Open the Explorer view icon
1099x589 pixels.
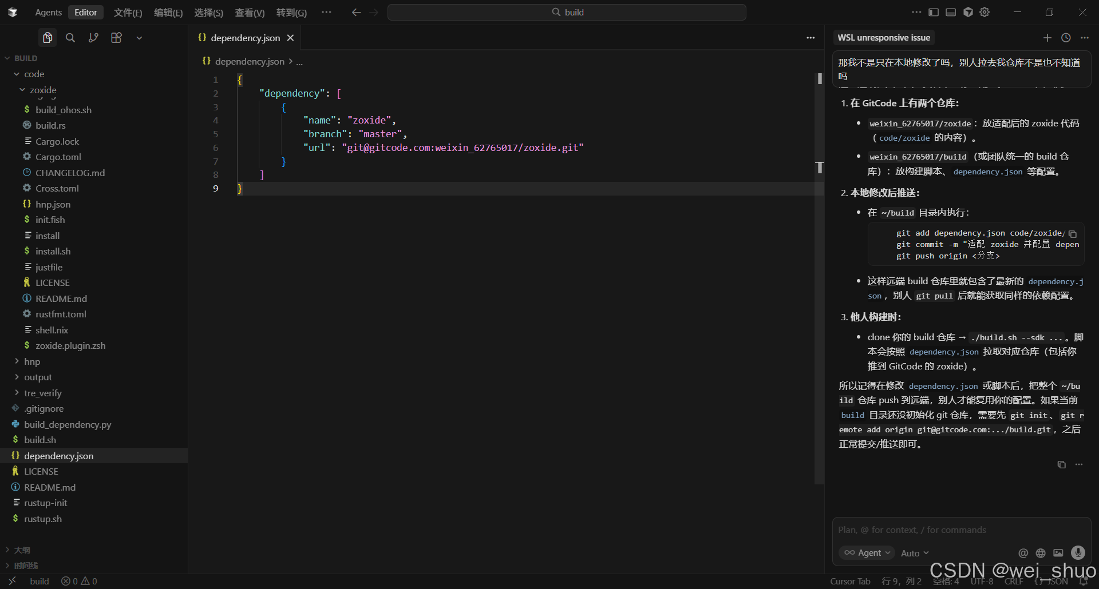[x=48, y=38]
